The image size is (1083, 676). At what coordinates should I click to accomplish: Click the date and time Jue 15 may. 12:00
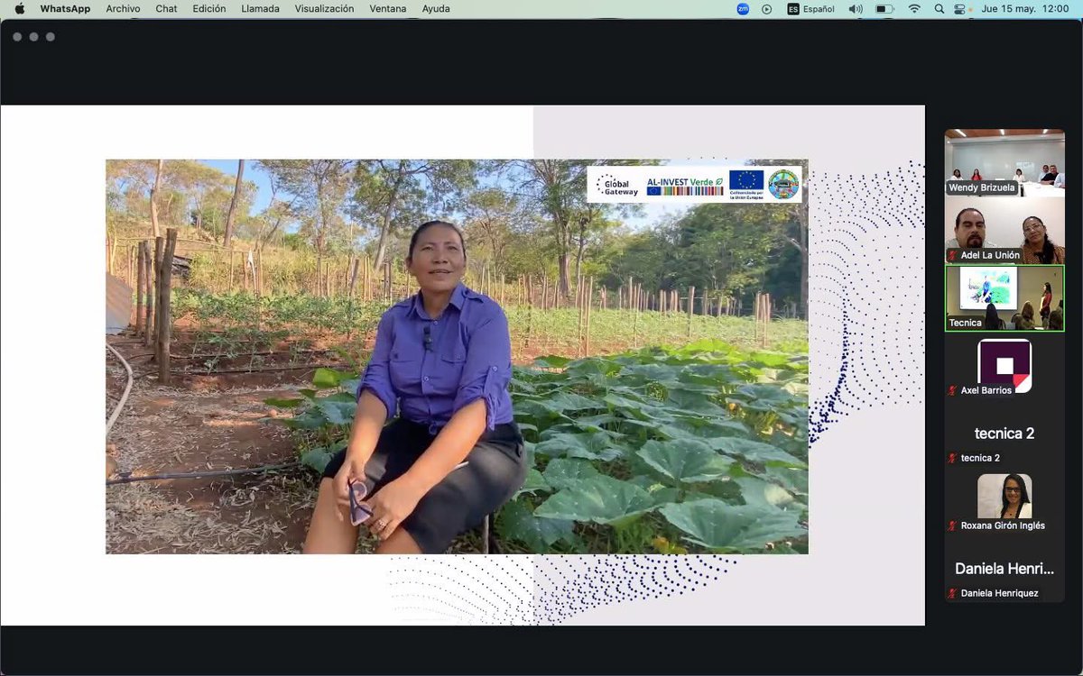(x=1026, y=9)
